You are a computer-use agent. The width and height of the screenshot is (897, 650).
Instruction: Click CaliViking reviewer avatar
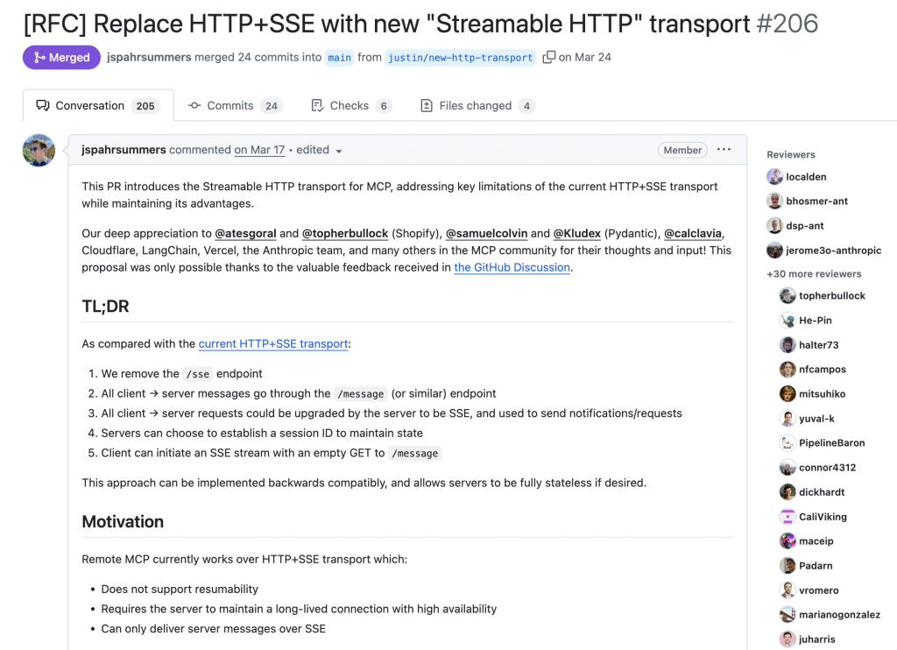coord(788,517)
